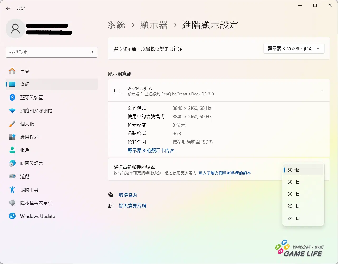This screenshot has width=338, height=264.
Task: Open 顯示器 3 的顯示卡內容 link
Action: (151, 150)
